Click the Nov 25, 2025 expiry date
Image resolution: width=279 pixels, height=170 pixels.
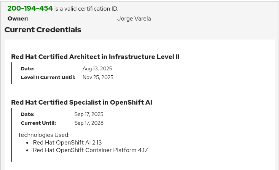tap(98, 77)
